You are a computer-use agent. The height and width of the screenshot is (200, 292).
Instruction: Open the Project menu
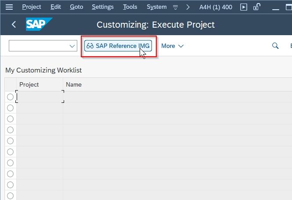pyautogui.click(x=32, y=7)
